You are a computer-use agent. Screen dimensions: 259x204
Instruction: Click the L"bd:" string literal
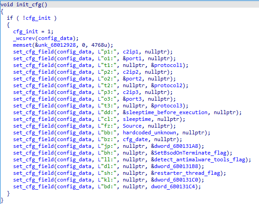click(x=107, y=186)
